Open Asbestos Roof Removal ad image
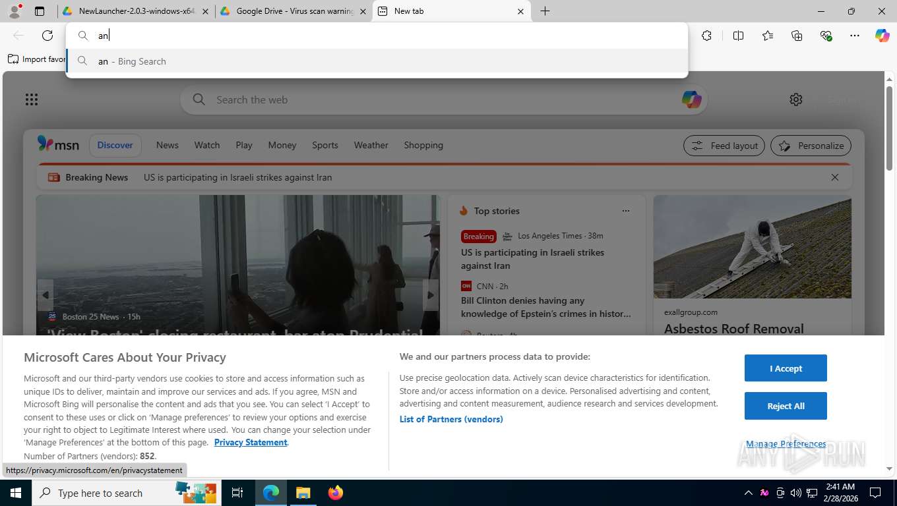This screenshot has width=897, height=506. (752, 247)
